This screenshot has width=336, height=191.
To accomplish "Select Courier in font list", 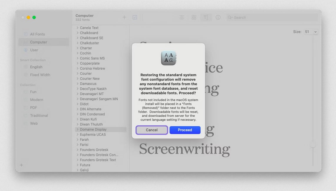I will pos(86,74).
